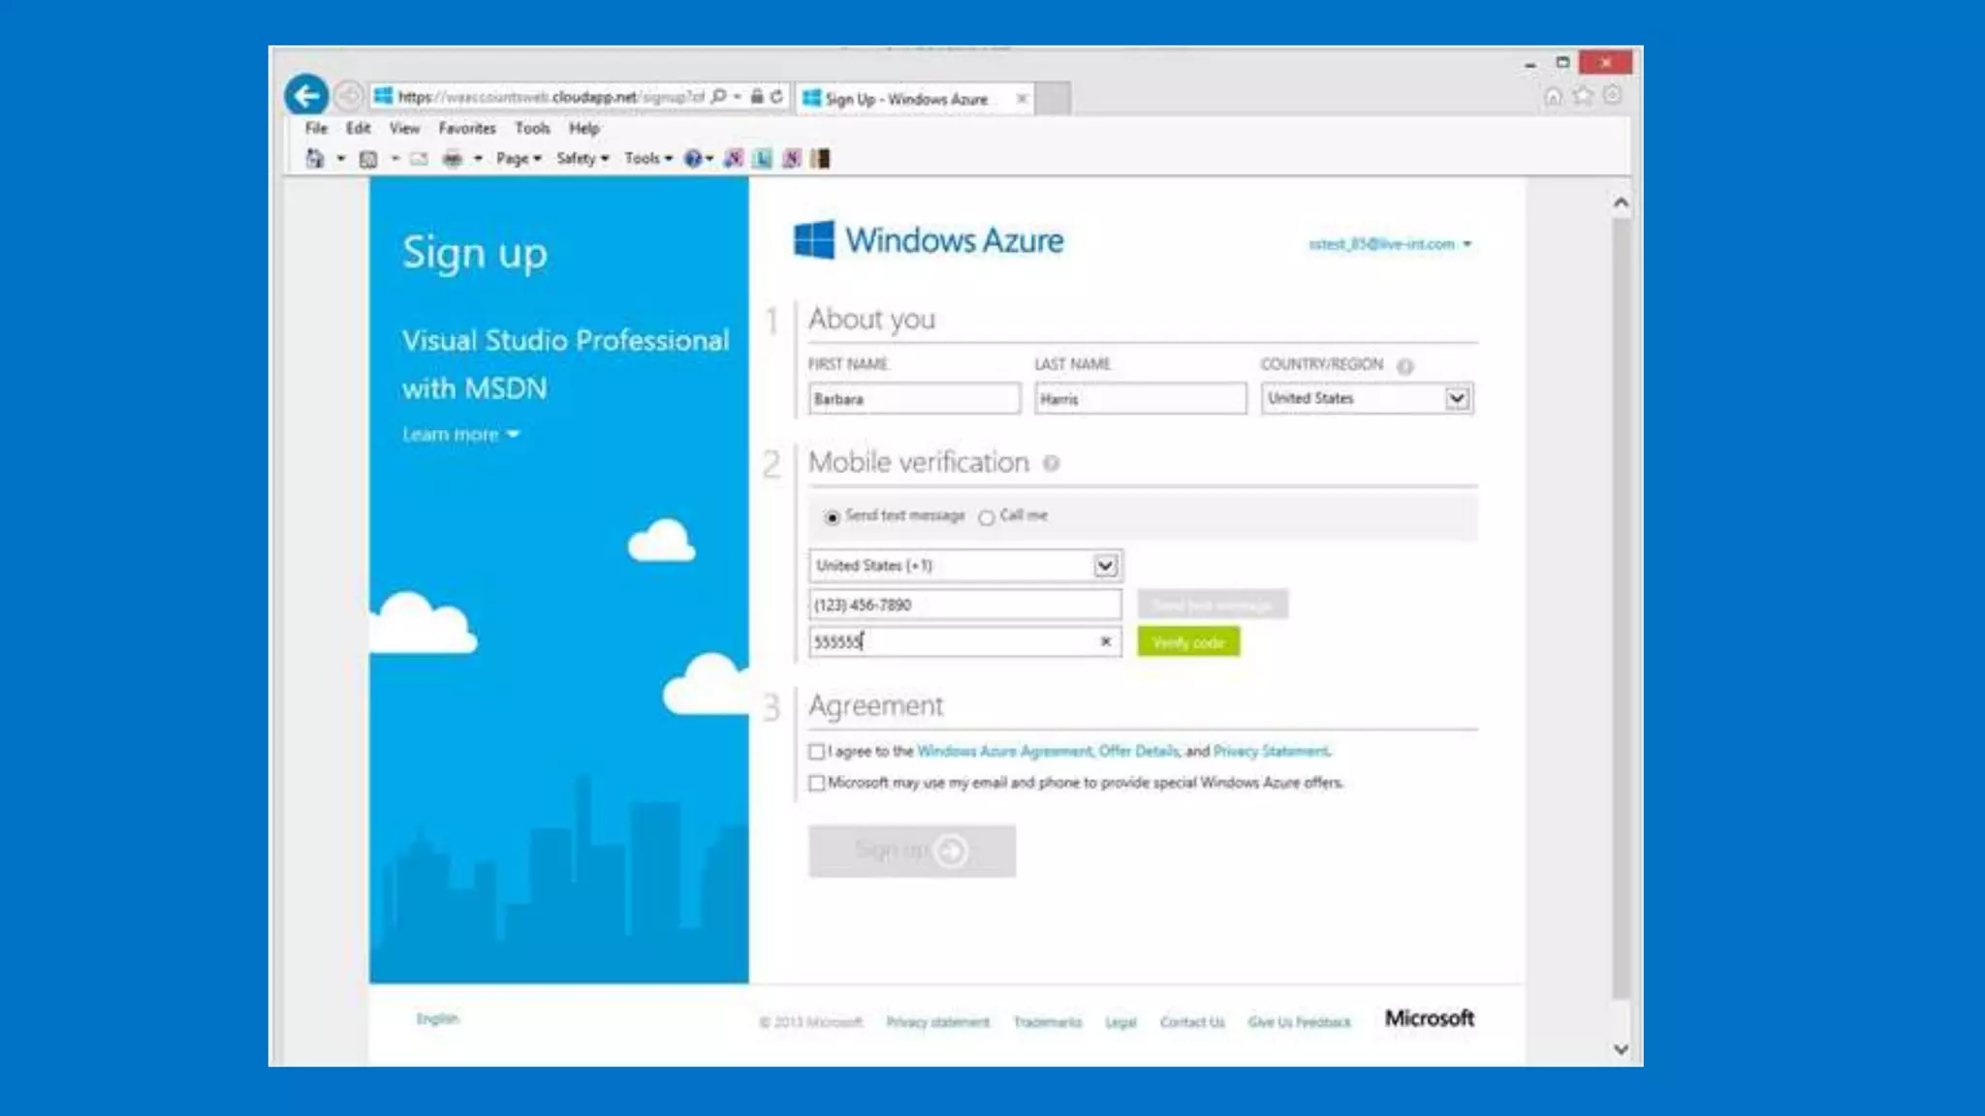Viewport: 1985px width, 1116px height.
Task: Expand the United States (+1) country code dropdown
Action: (x=1105, y=566)
